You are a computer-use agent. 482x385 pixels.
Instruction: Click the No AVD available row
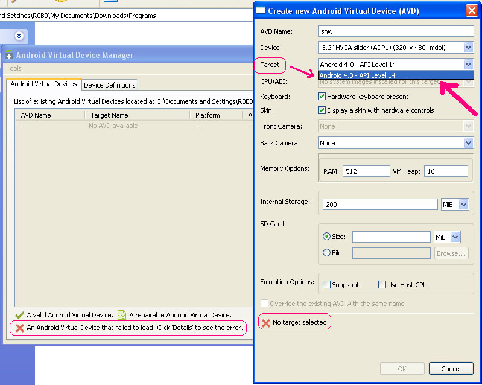(134, 126)
